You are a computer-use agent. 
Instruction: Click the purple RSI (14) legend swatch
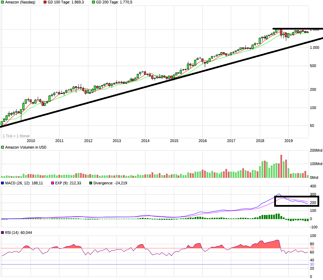point(2,233)
